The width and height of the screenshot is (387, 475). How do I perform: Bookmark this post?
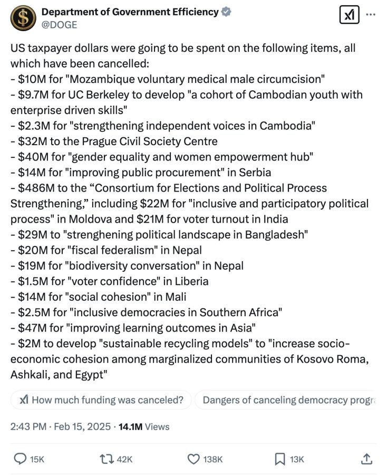pyautogui.click(x=280, y=459)
